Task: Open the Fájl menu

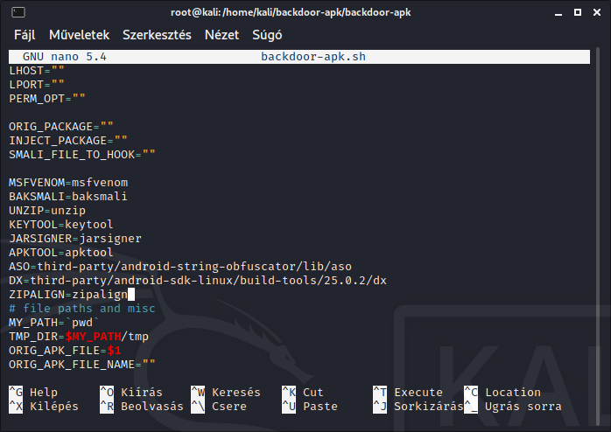Action: pos(25,35)
